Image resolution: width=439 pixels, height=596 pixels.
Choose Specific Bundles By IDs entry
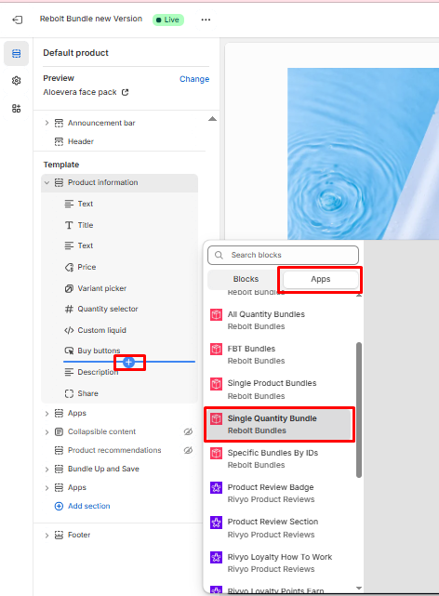[279, 458]
